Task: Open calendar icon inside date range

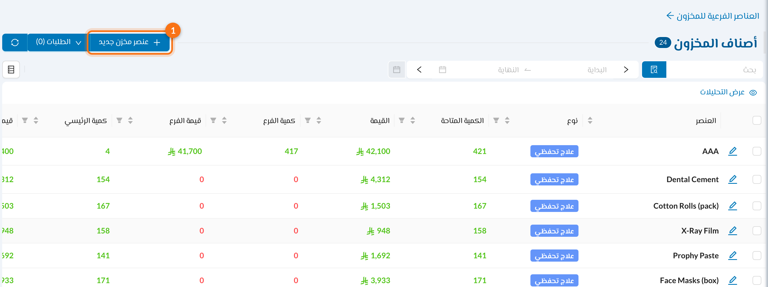Action: (x=443, y=70)
